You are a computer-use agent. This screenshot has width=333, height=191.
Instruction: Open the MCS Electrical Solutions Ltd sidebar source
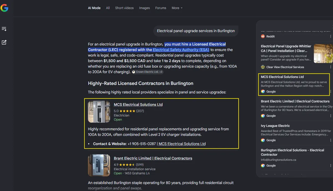(x=282, y=77)
